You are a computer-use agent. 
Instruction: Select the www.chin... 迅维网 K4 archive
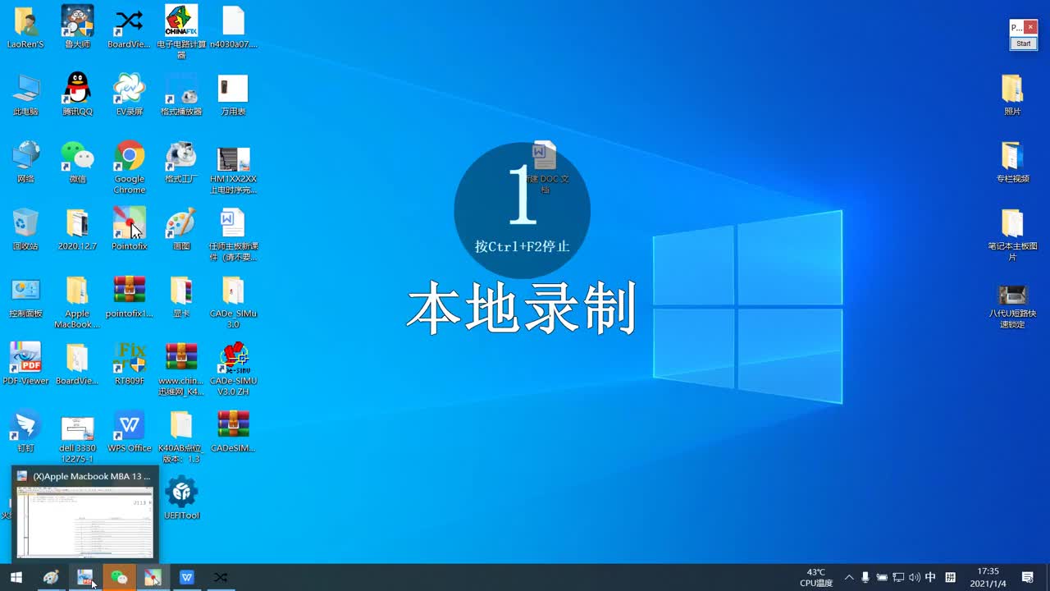181,369
